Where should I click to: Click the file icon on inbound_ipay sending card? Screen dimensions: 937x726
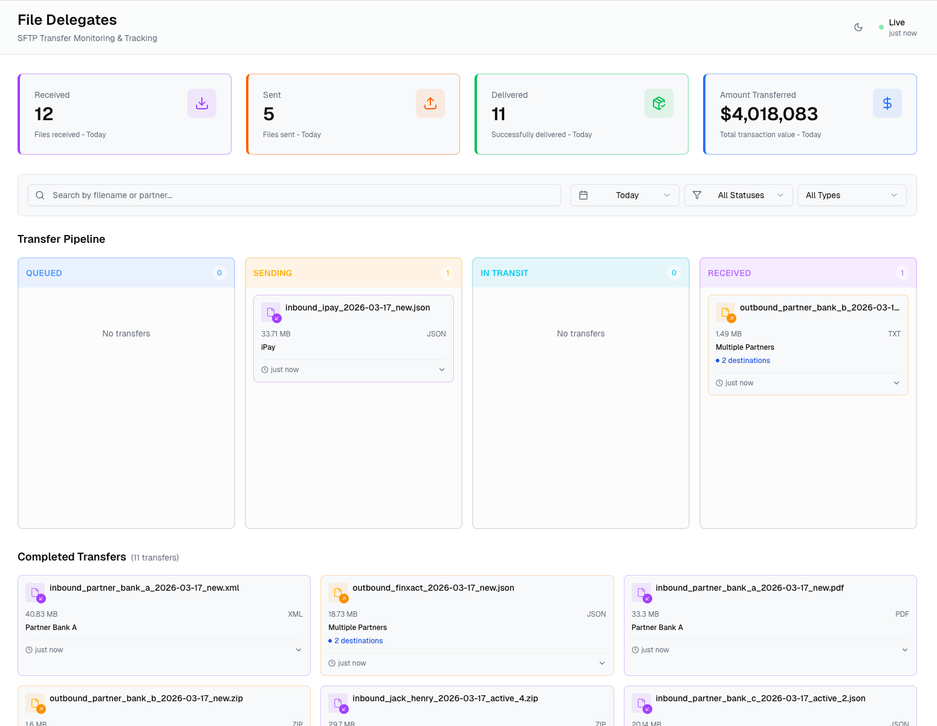coord(271,312)
